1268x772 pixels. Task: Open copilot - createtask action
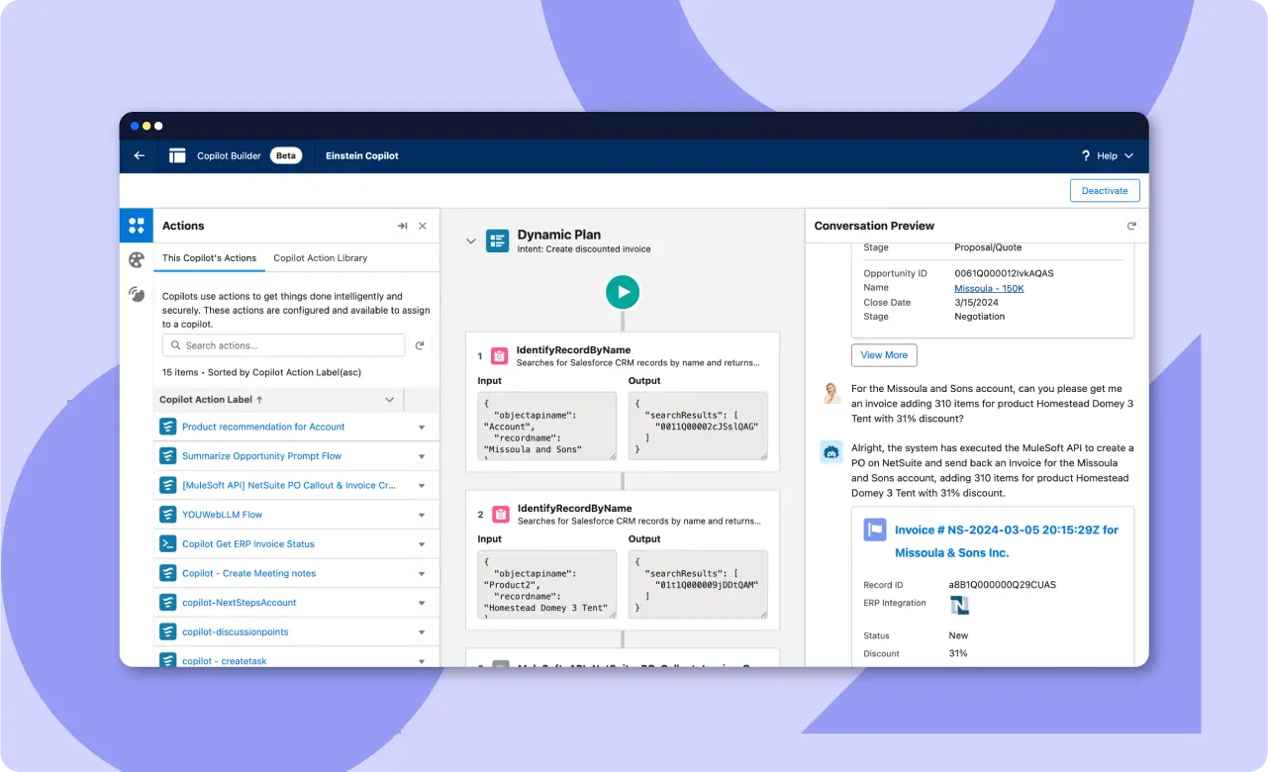pos(224,660)
